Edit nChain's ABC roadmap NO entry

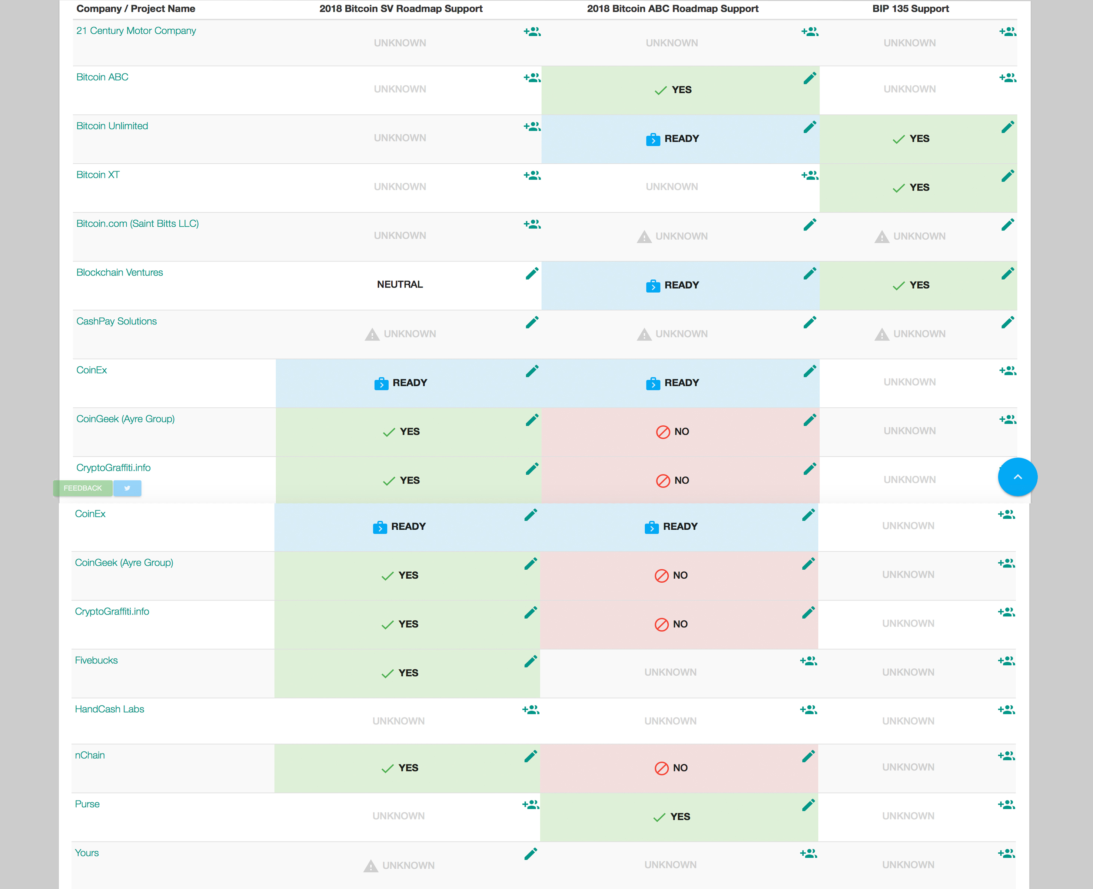point(808,756)
